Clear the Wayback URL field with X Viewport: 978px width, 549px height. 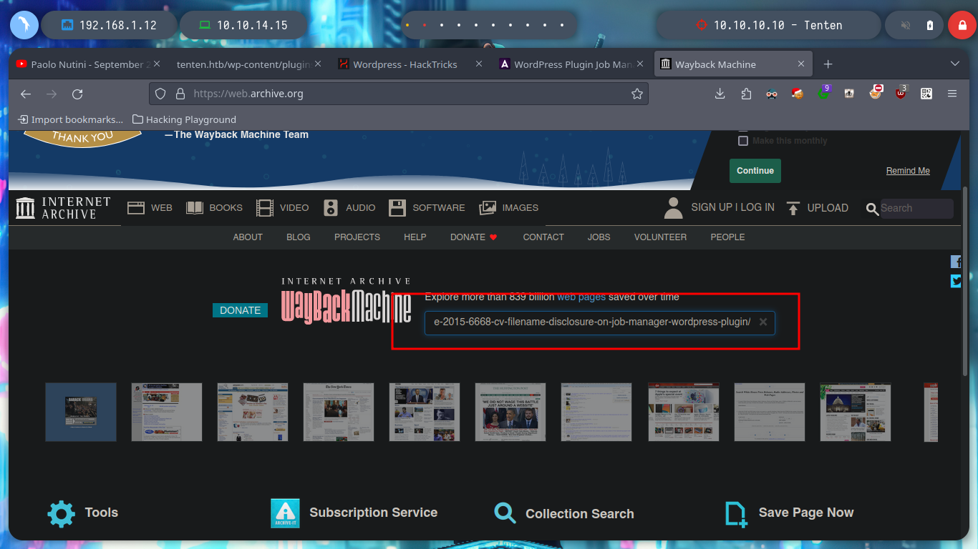(x=763, y=322)
